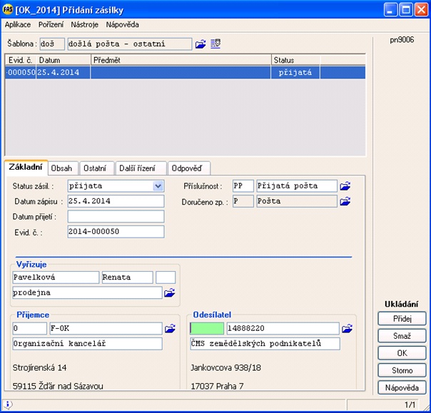Click the Evid. č. column header
431x413 pixels.
21,60
